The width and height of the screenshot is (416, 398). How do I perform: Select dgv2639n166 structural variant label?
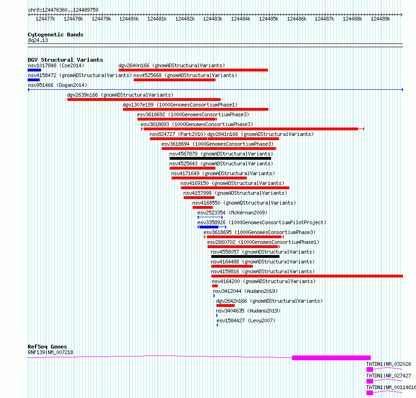click(120, 95)
